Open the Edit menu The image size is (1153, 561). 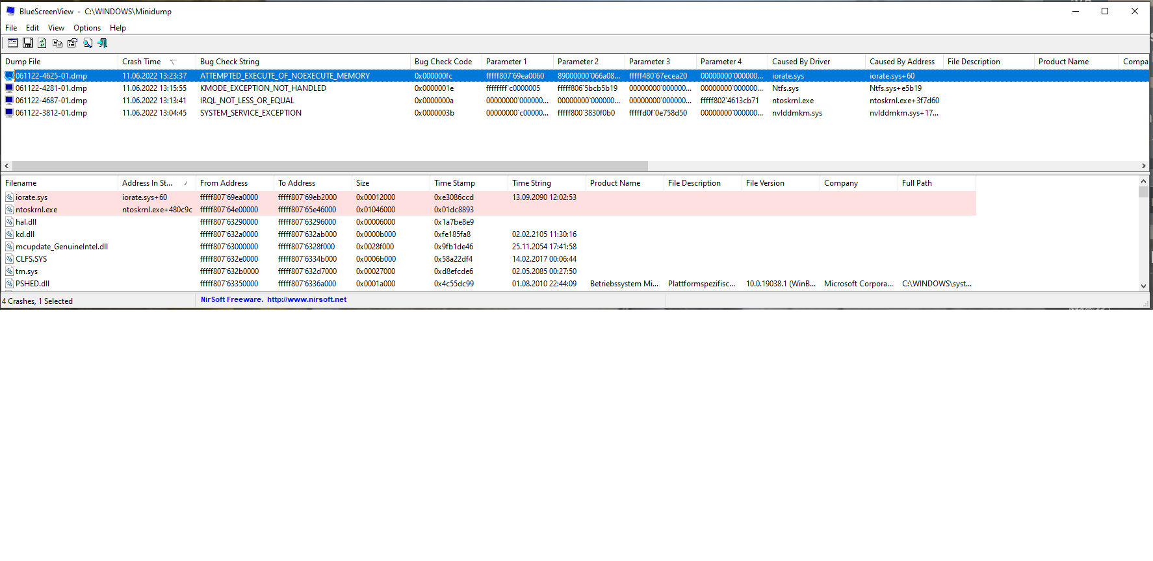(32, 28)
